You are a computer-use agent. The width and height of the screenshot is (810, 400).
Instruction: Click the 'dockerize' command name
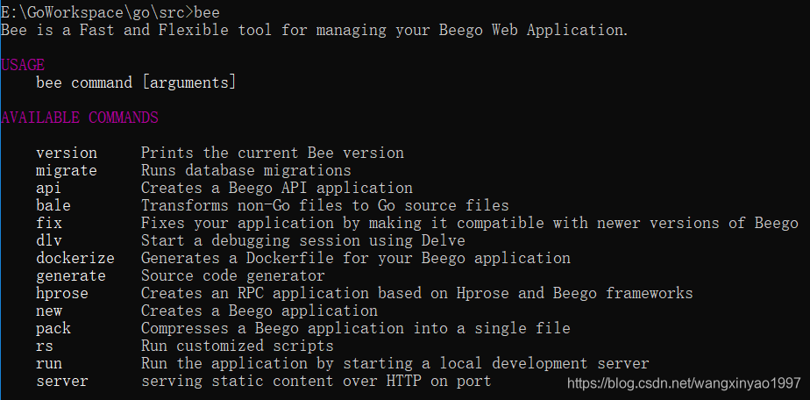click(75, 258)
